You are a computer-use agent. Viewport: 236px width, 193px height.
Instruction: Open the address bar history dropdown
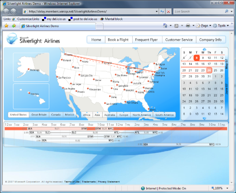click(x=157, y=12)
